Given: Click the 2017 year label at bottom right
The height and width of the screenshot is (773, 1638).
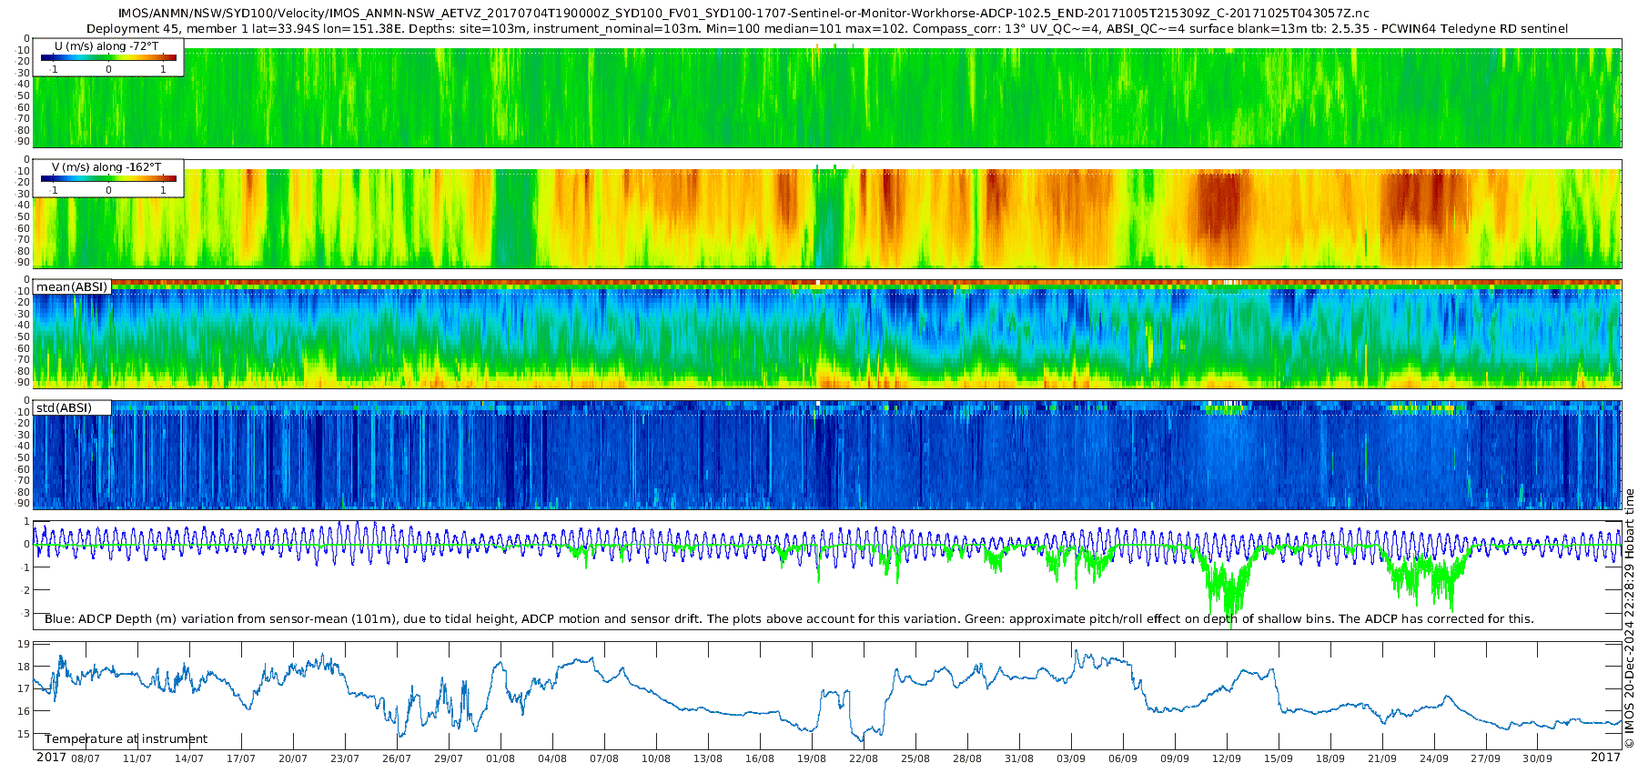Looking at the screenshot, I should 1605,758.
